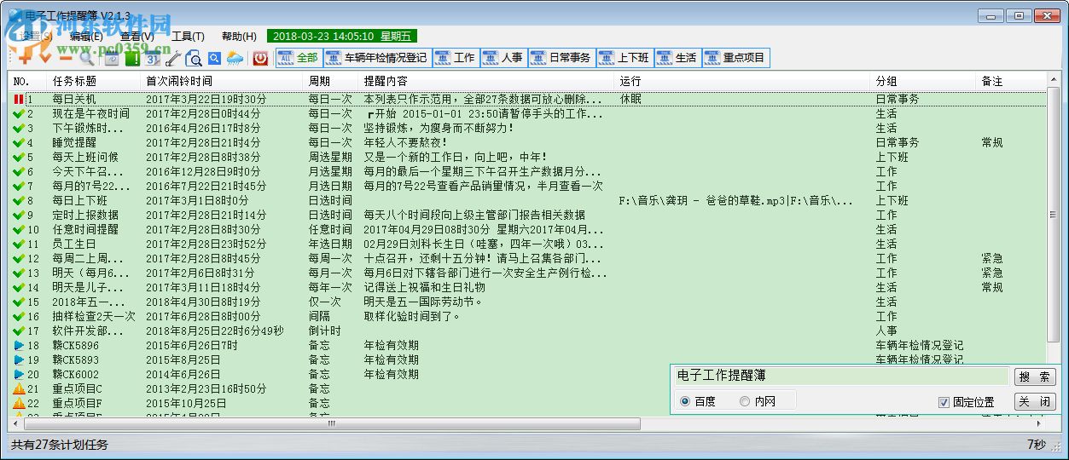The image size is (1069, 460).
Task: Click the red pause icon on row 1
Action: (x=19, y=99)
